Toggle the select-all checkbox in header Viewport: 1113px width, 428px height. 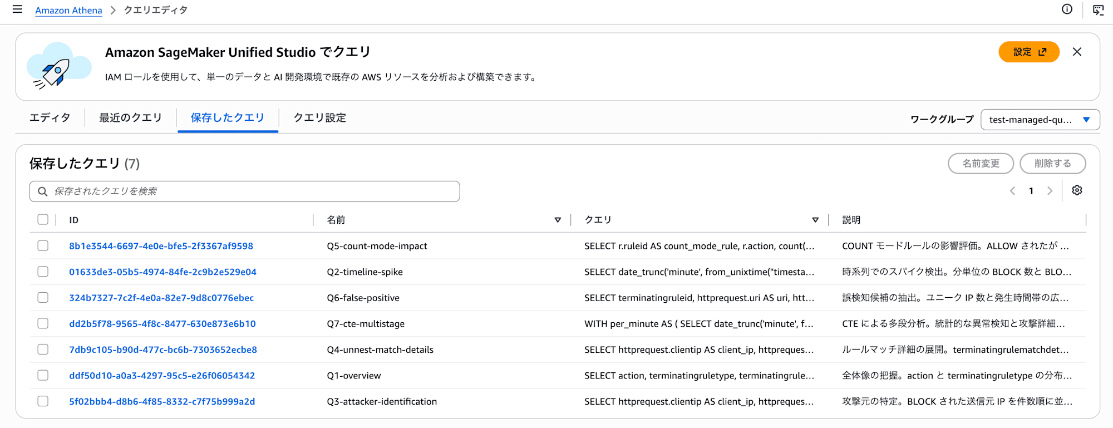tap(43, 219)
